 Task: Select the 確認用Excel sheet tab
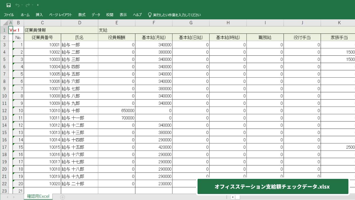point(38,196)
